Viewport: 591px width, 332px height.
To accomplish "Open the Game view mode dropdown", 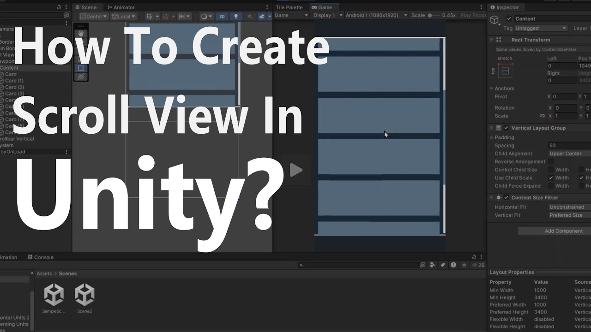I will [x=291, y=15].
